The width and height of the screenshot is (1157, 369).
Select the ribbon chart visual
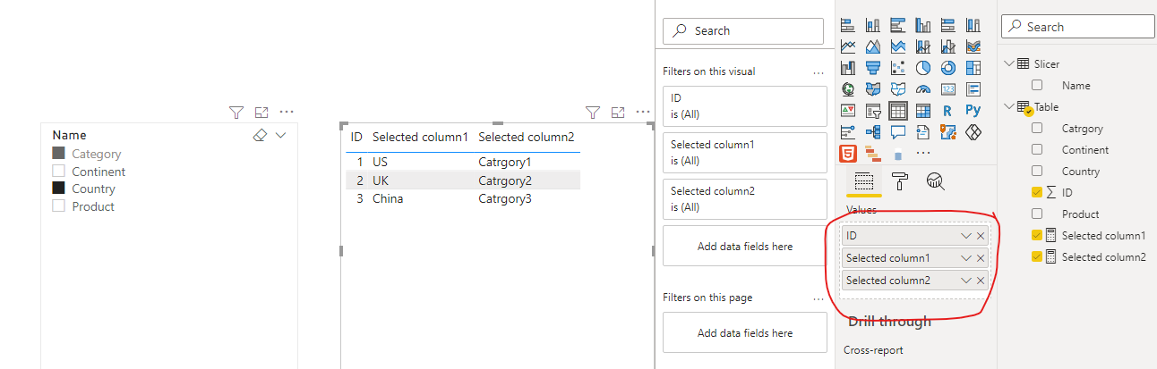click(x=973, y=46)
